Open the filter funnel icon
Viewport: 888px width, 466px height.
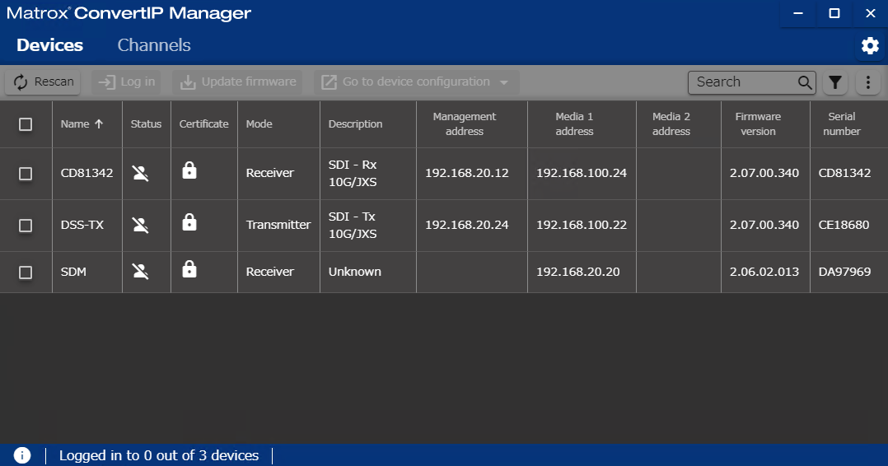(x=835, y=82)
